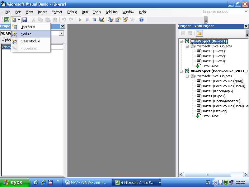Screen dimensions: 249x187
Task: Open the Help menu
Action: [x=143, y=12]
